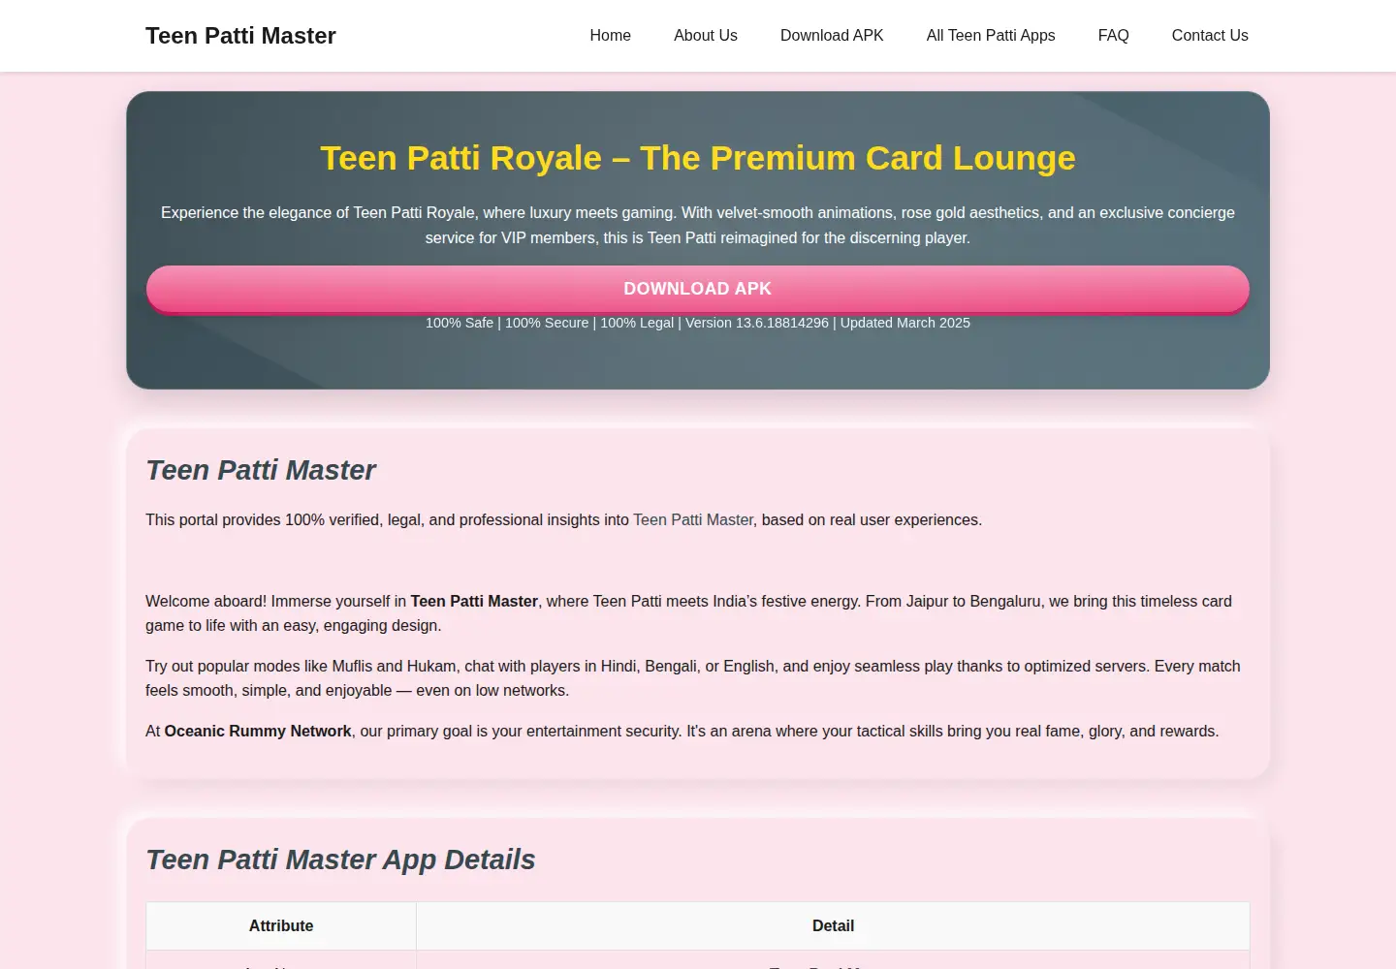Click the Teen Patti Master section heading
The width and height of the screenshot is (1396, 969).
tap(260, 470)
